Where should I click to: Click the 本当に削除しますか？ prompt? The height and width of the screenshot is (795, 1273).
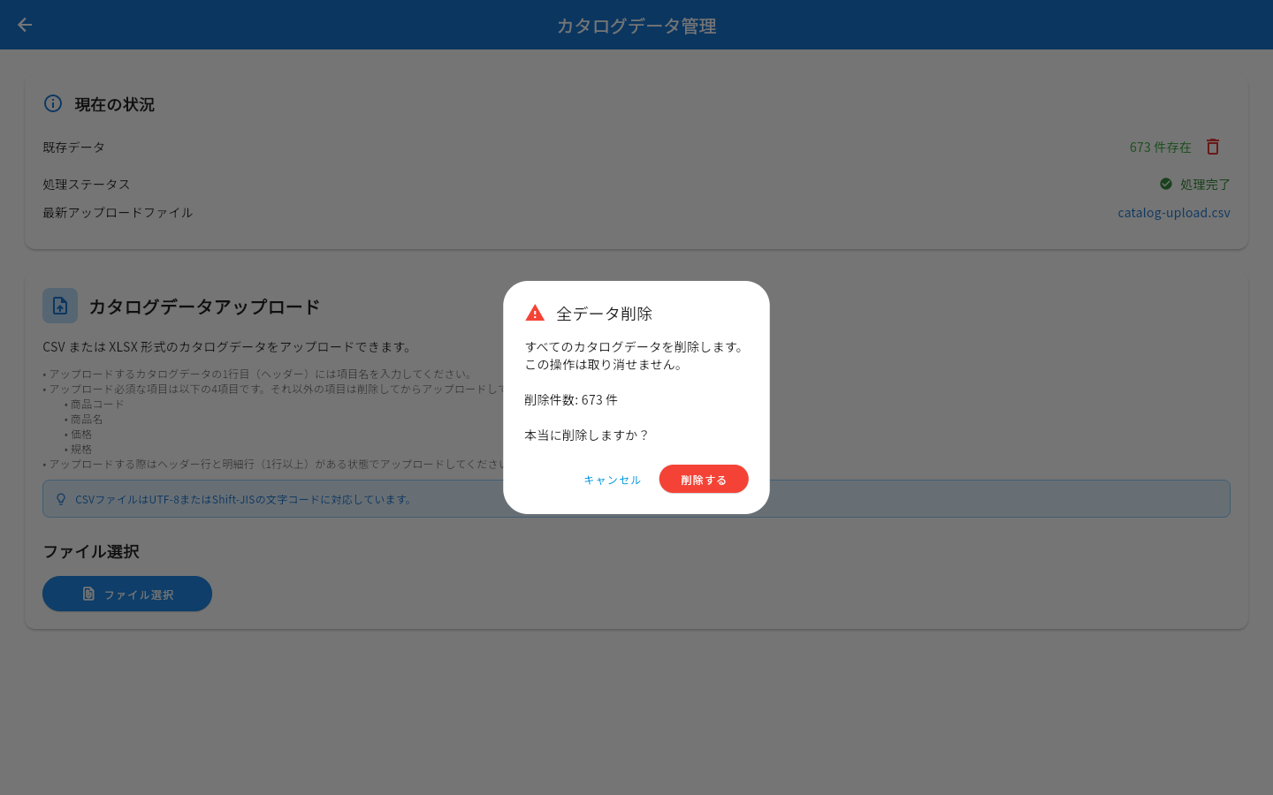(x=587, y=435)
